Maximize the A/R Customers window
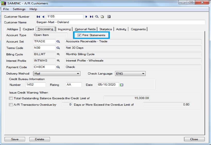The height and width of the screenshot is (145, 211). pos(191,2)
